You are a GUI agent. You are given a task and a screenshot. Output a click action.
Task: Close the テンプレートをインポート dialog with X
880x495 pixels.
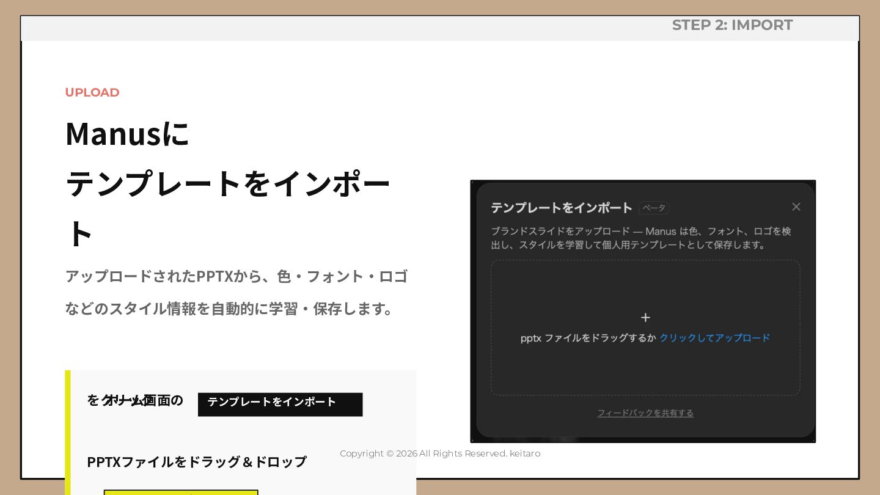tap(796, 207)
